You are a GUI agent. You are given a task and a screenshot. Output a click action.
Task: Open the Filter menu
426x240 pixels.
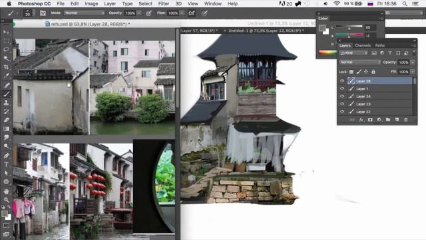164,4
